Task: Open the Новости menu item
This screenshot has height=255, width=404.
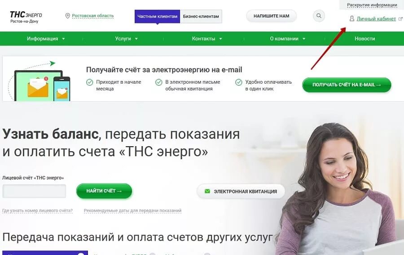Action: coord(364,39)
